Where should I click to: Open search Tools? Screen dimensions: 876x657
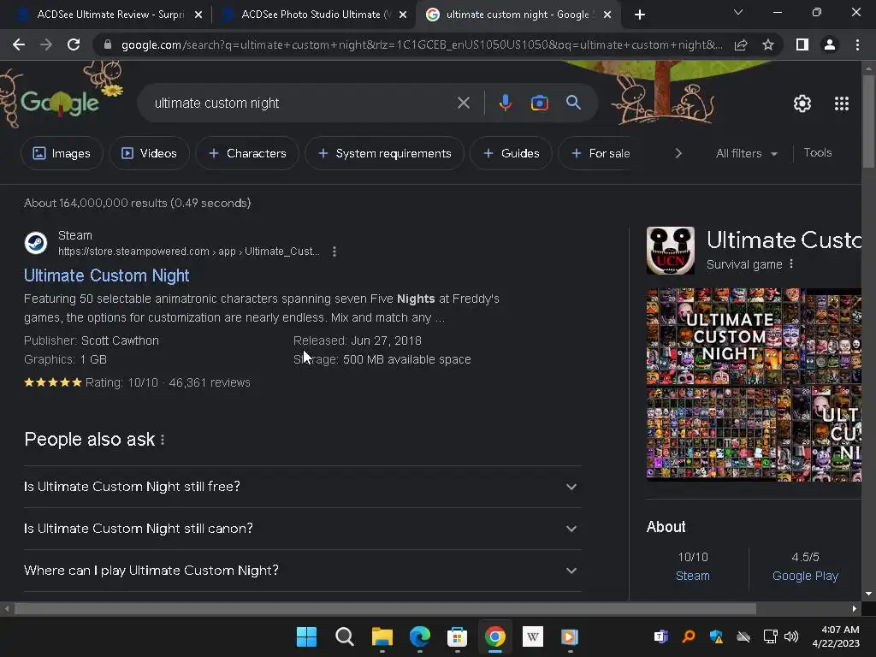click(x=817, y=152)
